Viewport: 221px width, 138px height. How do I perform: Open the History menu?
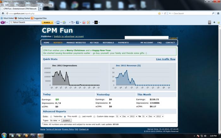19,5
